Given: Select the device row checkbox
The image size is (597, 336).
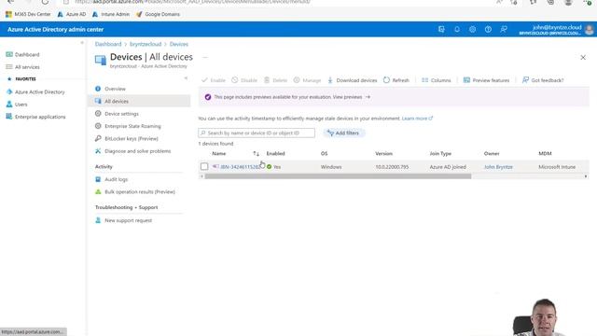Looking at the screenshot, I should [204, 167].
